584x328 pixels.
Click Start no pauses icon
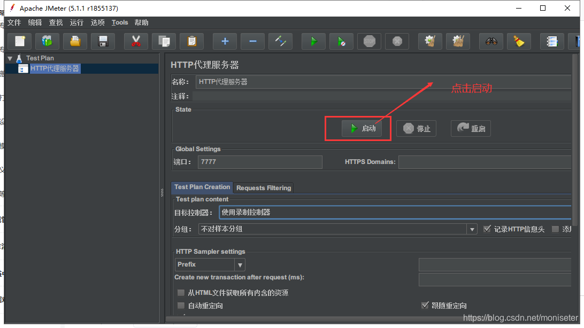point(341,41)
